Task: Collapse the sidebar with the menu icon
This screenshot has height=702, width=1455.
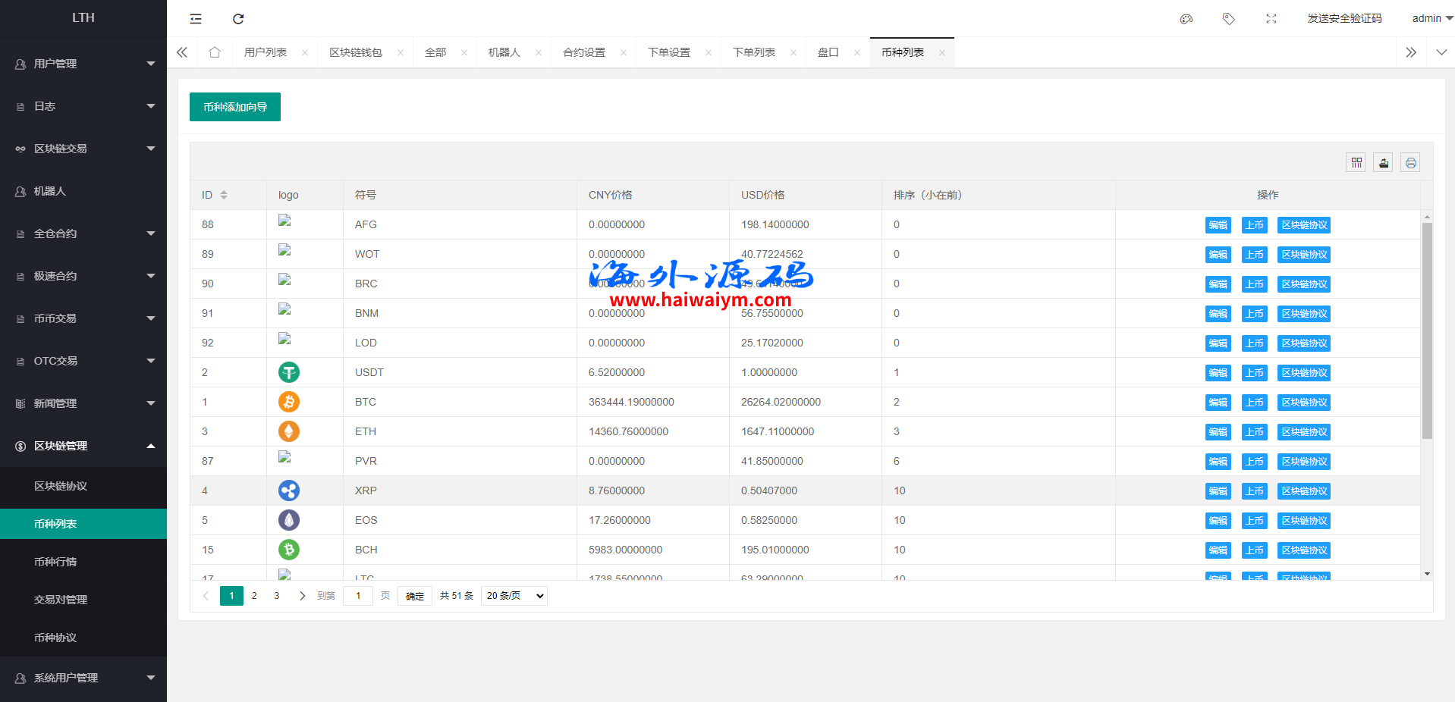Action: coord(196,19)
